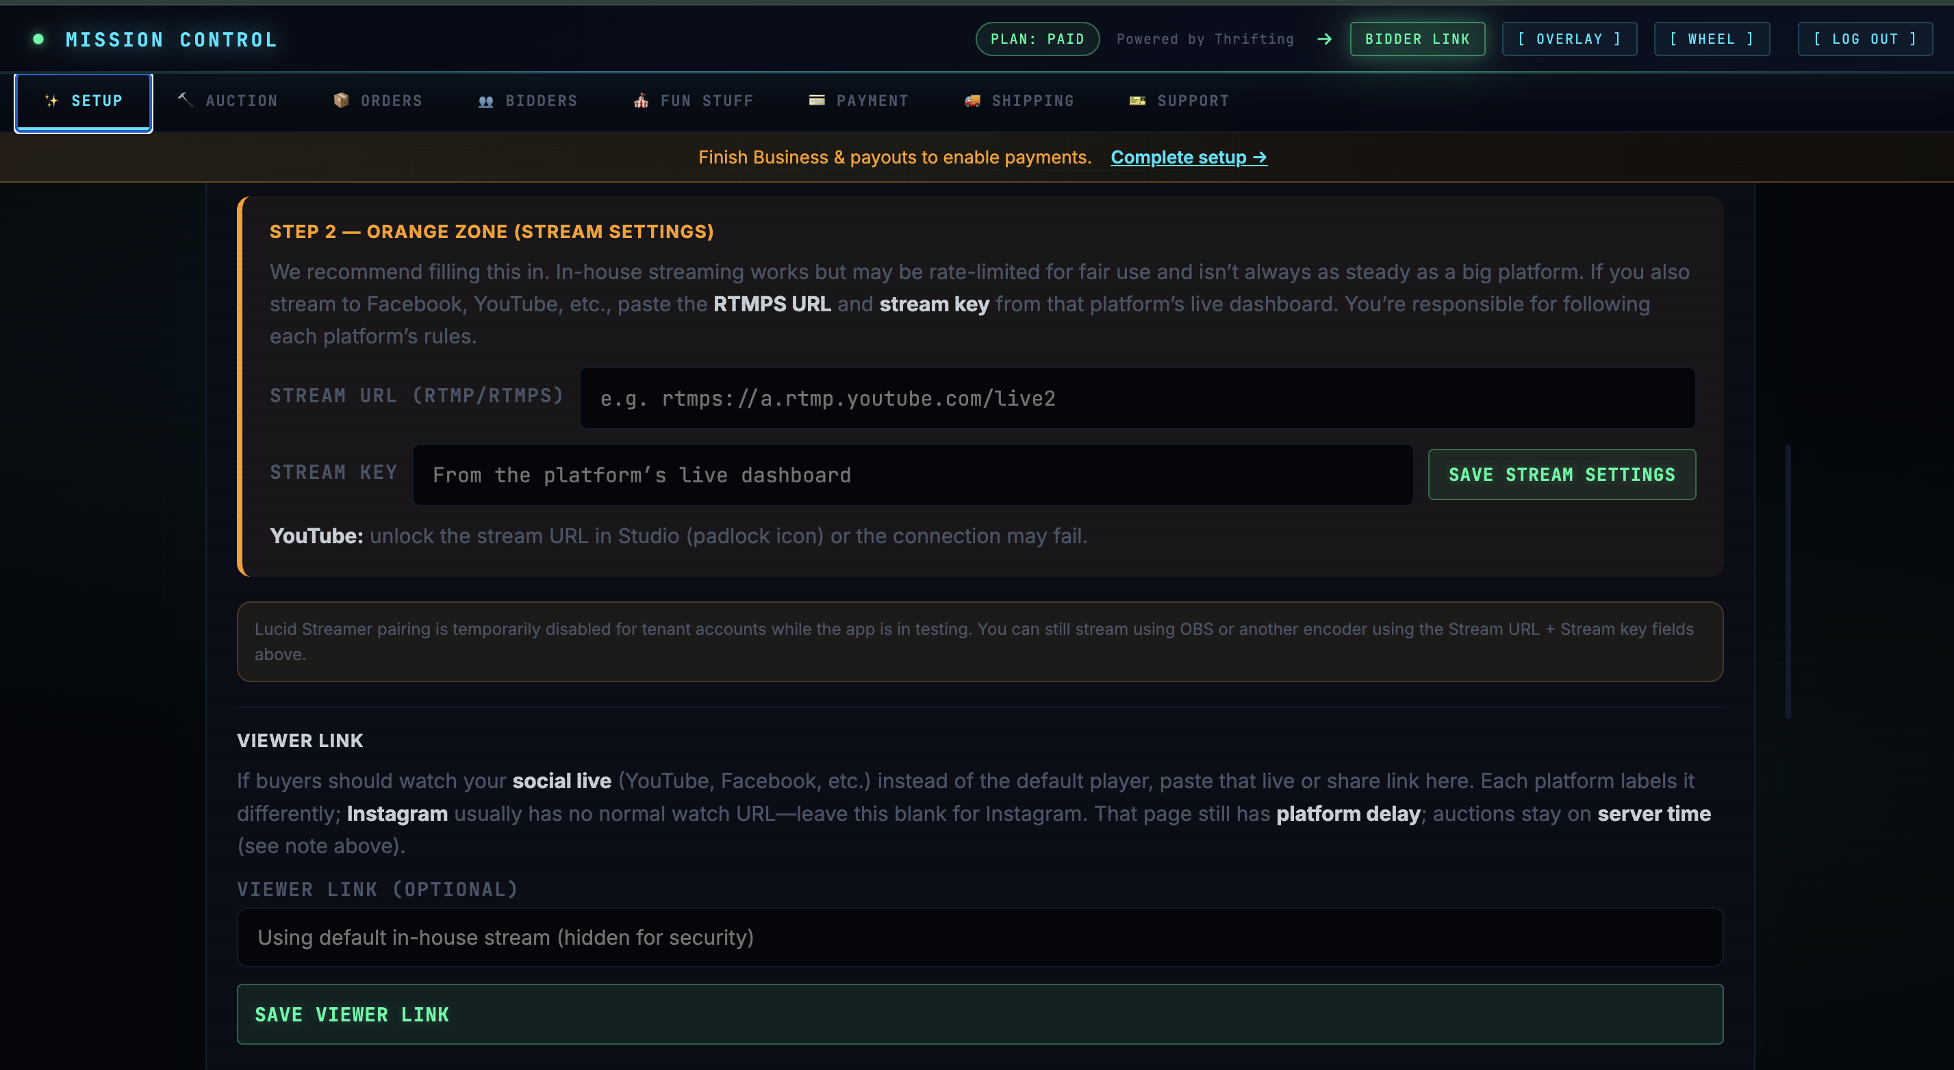Click the OVERLAY button
The height and width of the screenshot is (1070, 1954).
tap(1568, 38)
